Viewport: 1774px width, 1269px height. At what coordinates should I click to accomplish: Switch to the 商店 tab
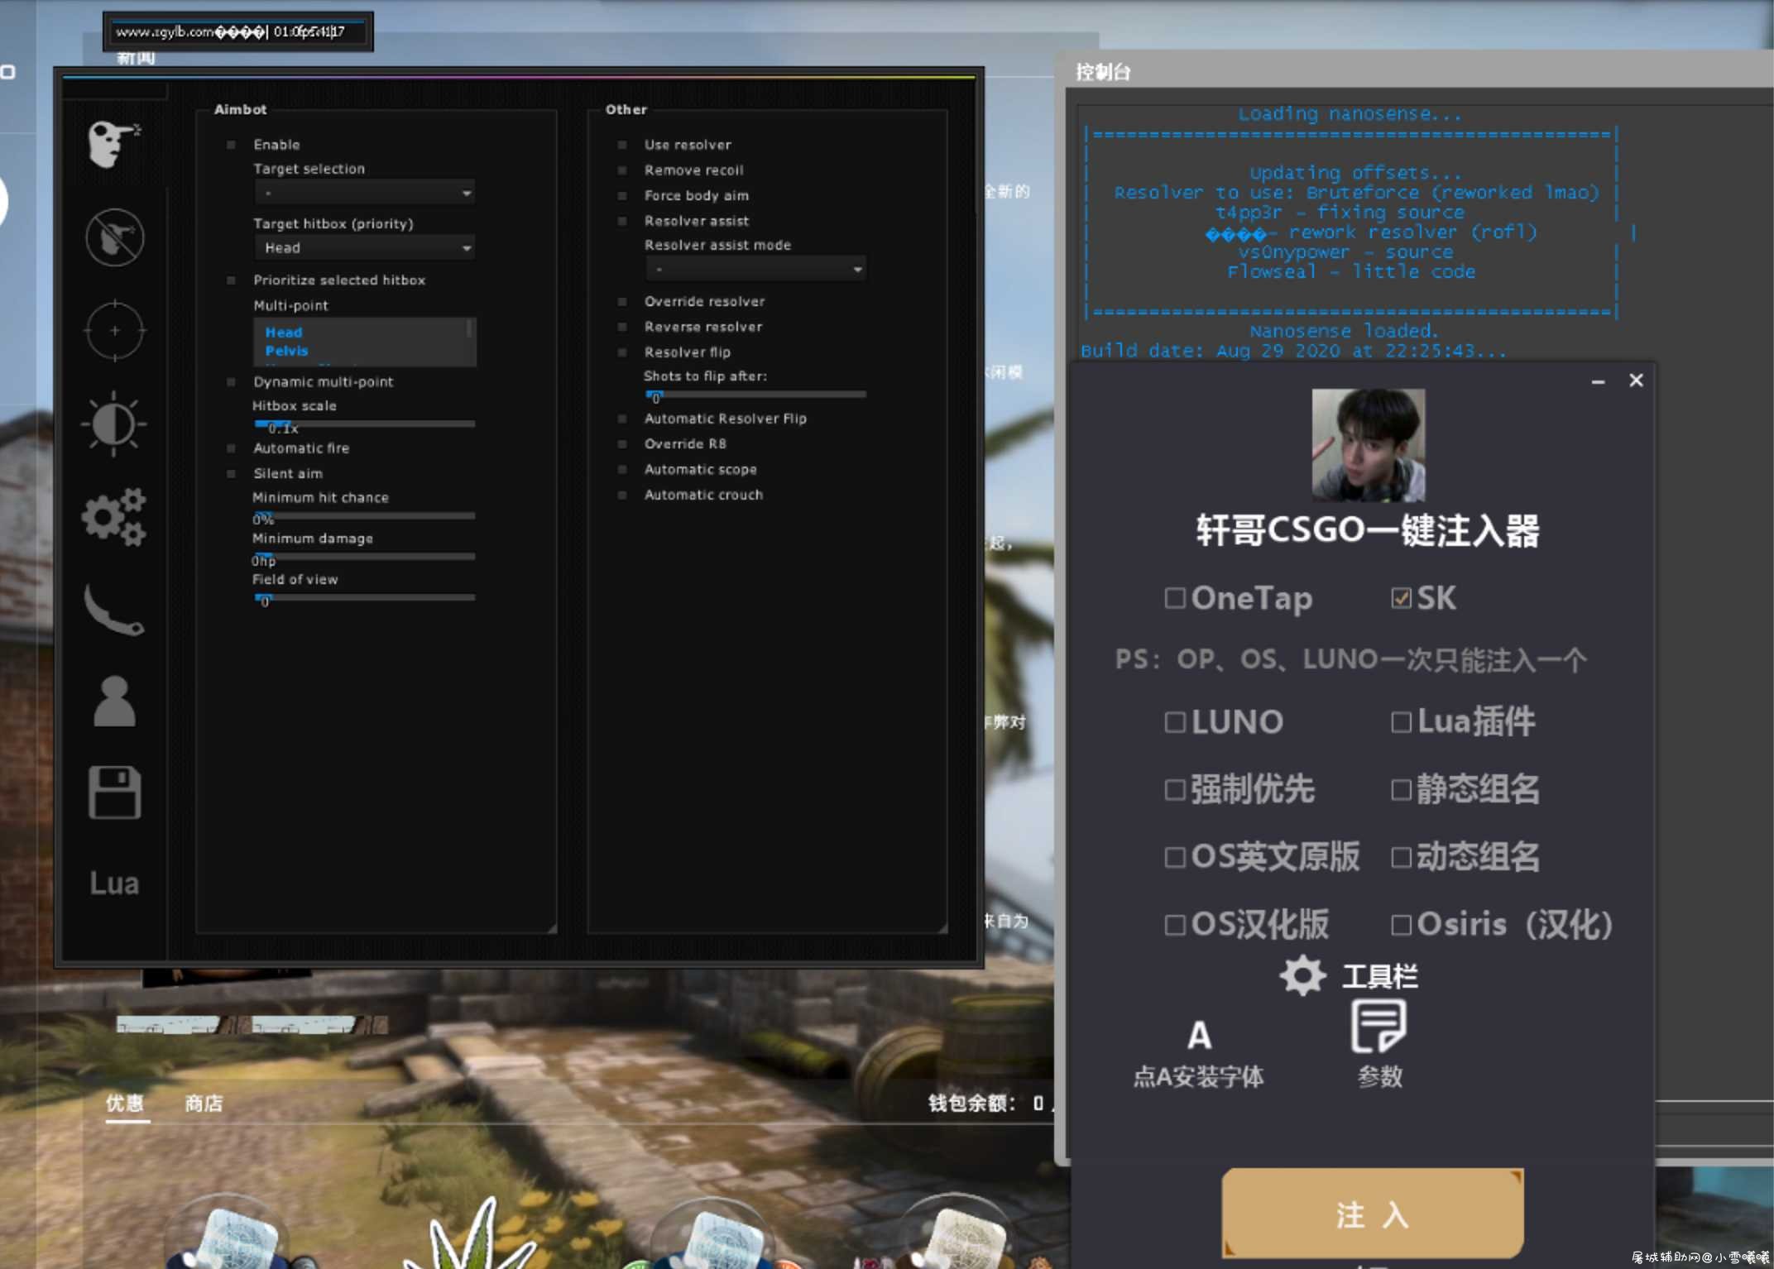[204, 1103]
